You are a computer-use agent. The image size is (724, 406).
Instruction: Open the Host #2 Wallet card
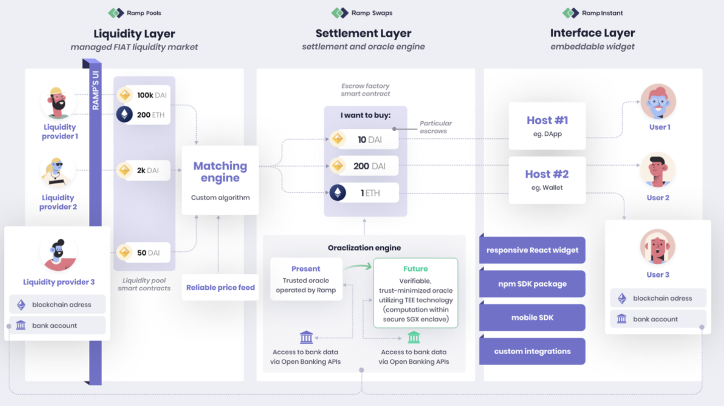(x=547, y=180)
